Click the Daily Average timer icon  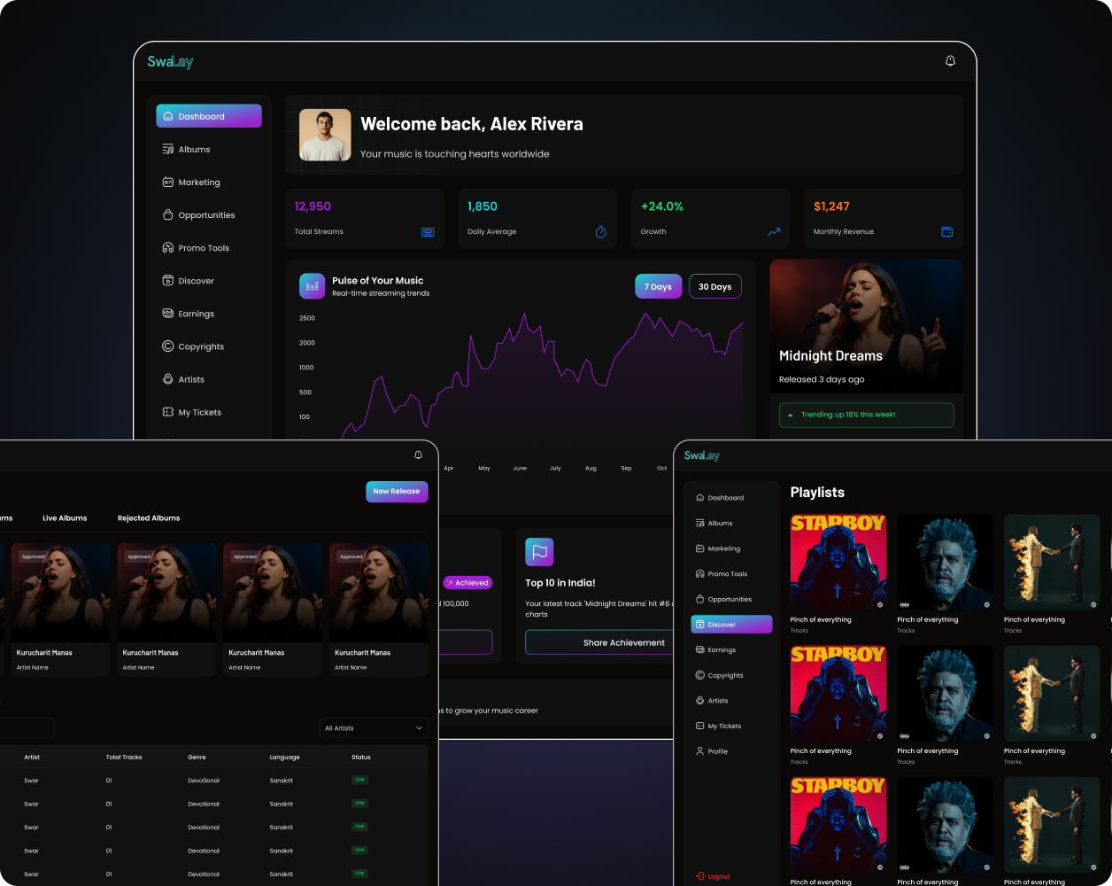tap(600, 232)
